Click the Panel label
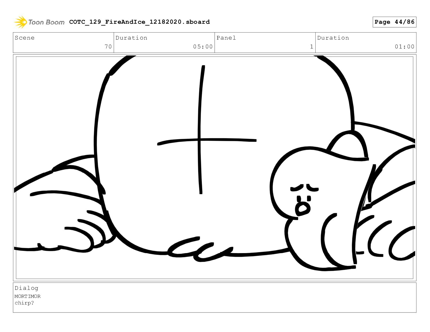430x332 pixels. (x=226, y=38)
